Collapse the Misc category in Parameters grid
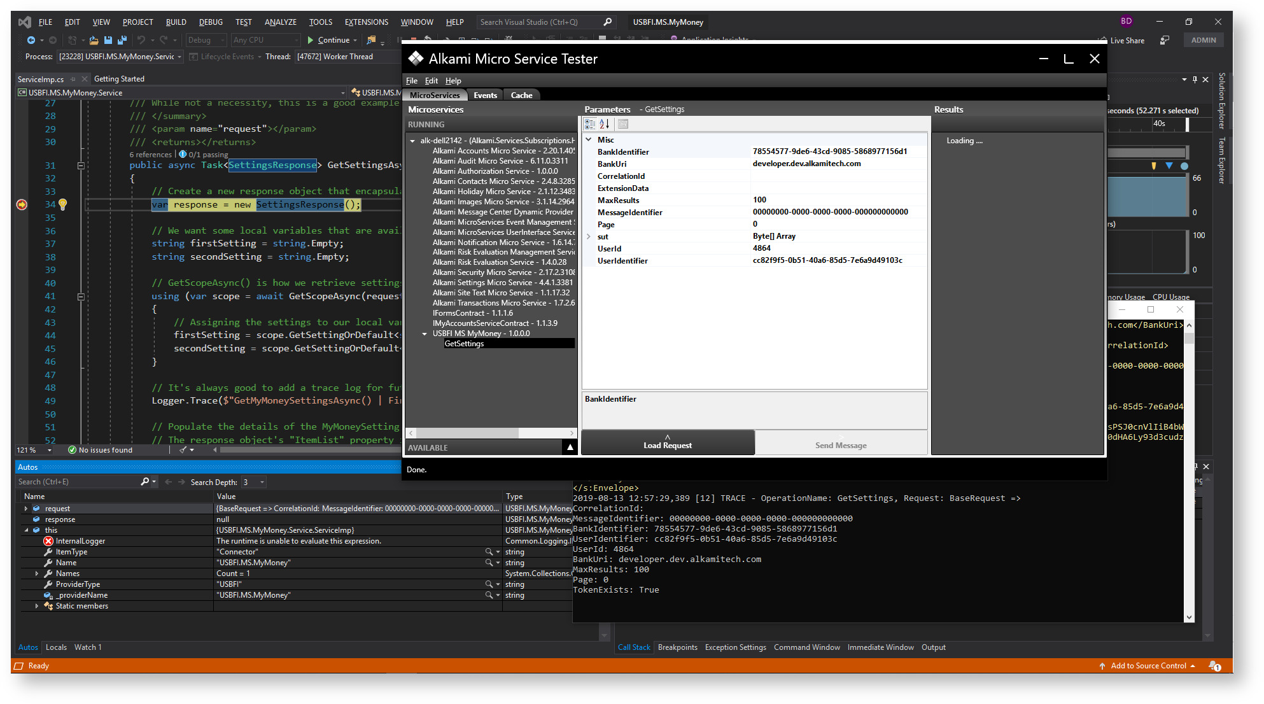Viewport: 1264px width, 704px height. [x=589, y=139]
